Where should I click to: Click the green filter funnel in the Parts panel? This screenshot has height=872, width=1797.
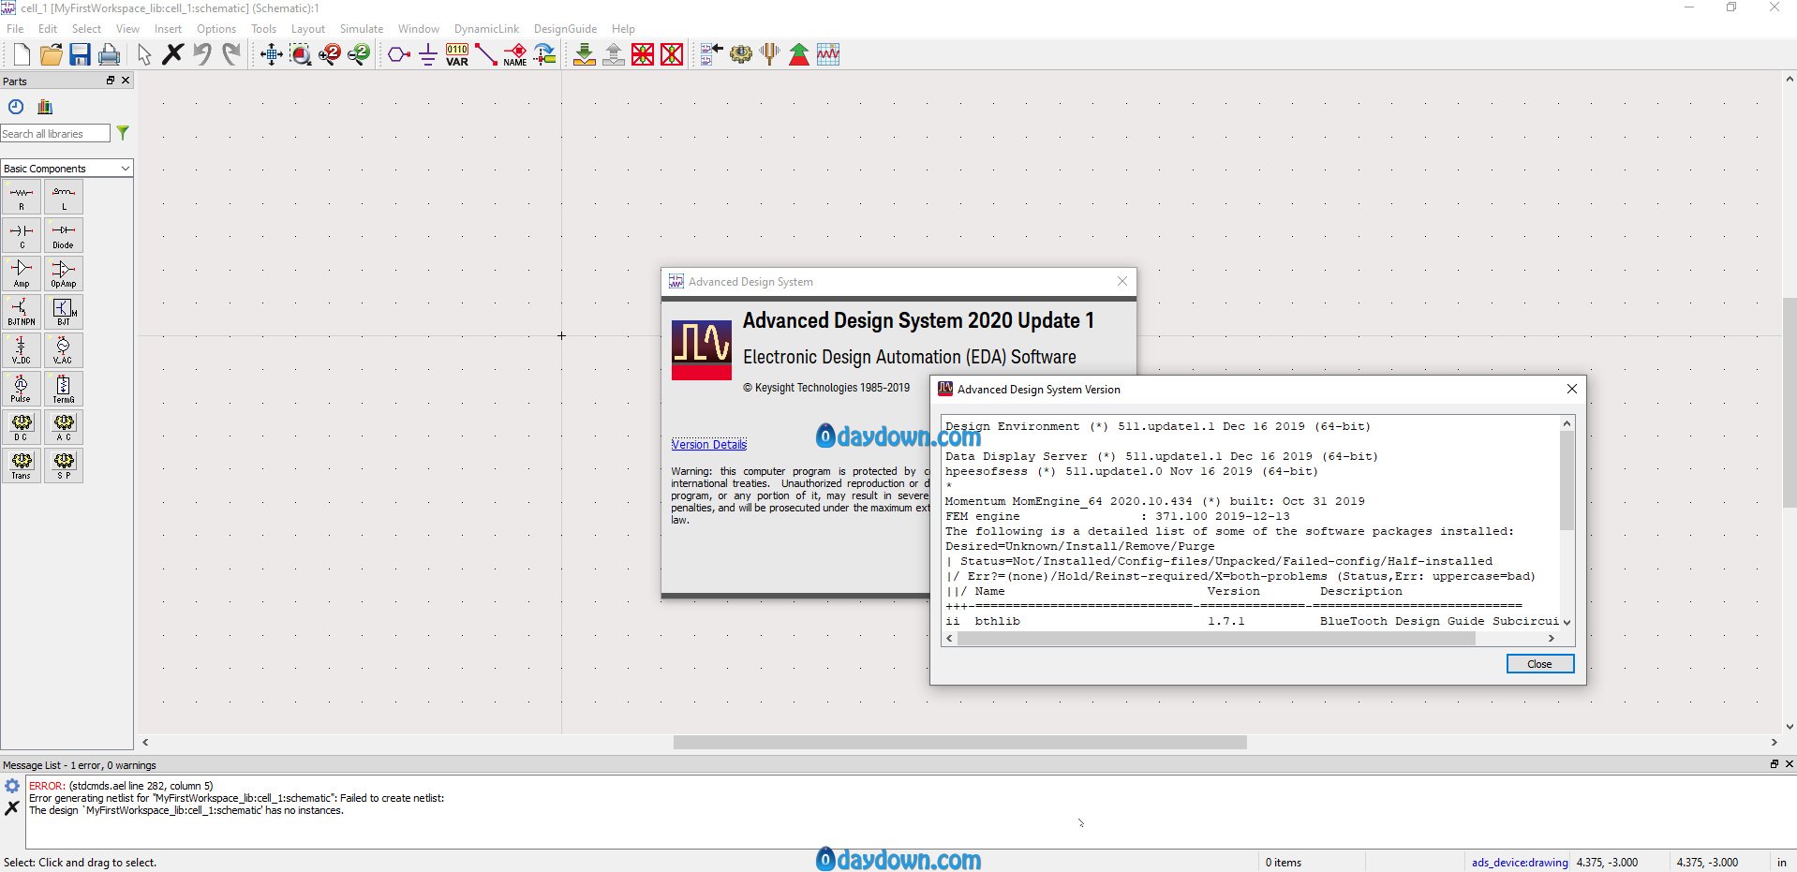point(123,133)
